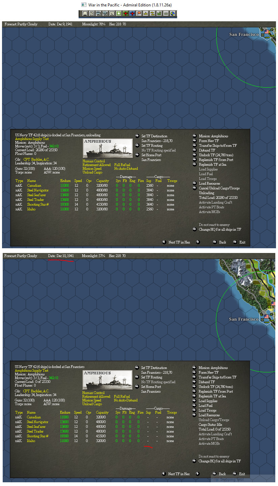Click the Exit arrow in the Dec 9 panel
278x486 pixels.
pyautogui.click(x=235, y=242)
